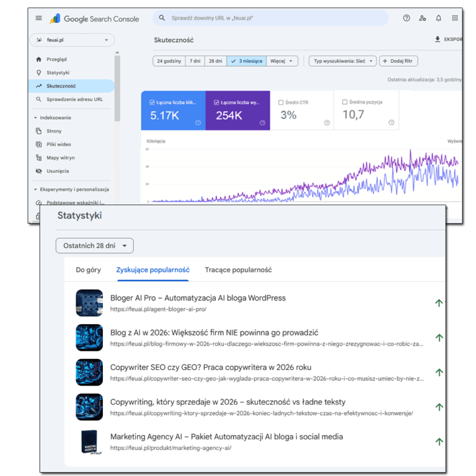The height and width of the screenshot is (476, 476).
Task: Open the agent-bloger-ai-pro URL link
Action: coord(158,309)
